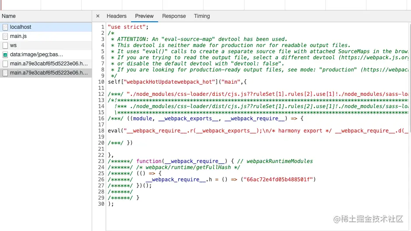Open the Headers tab
Viewport: 411px width, 231px height.
(116, 16)
